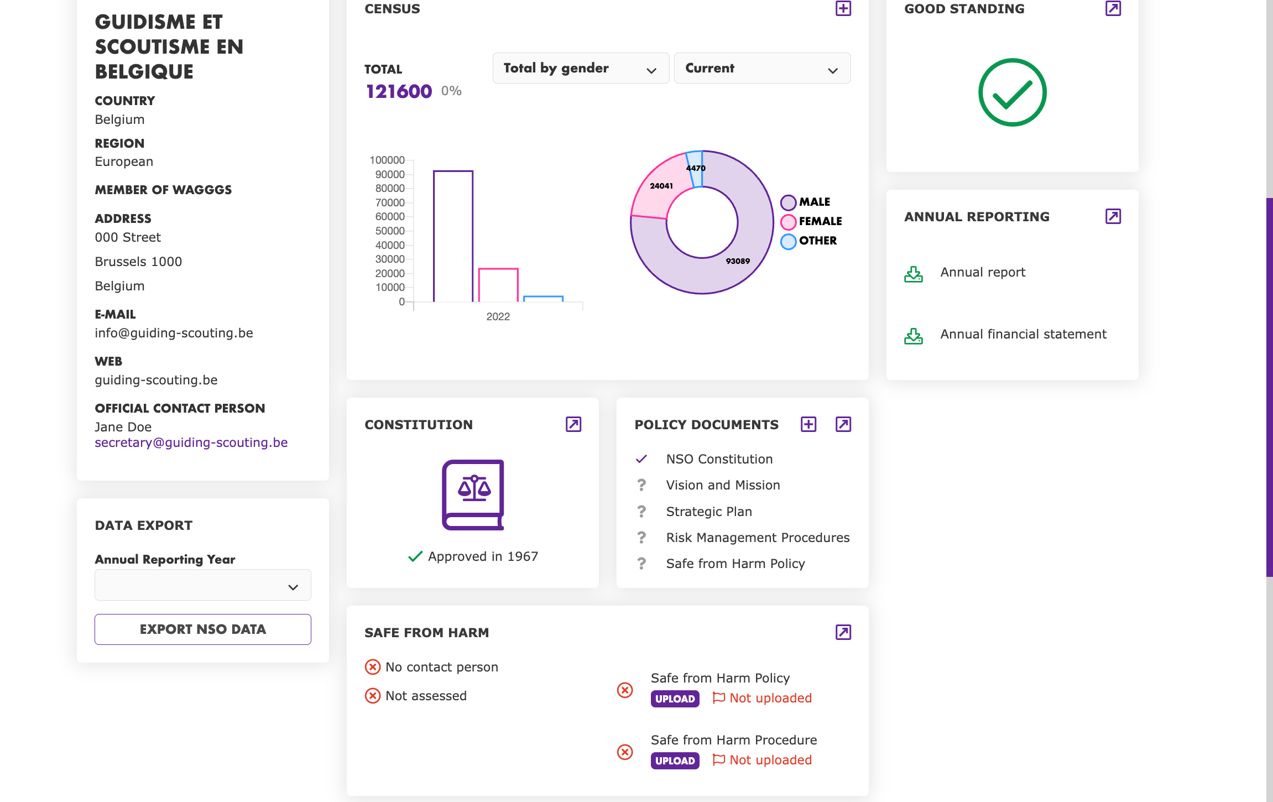Image resolution: width=1273 pixels, height=802 pixels.
Task: Click Safe from Harm Policy document row
Action: click(742, 564)
